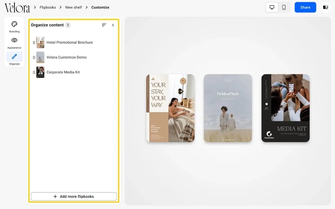Open the user account avatar menu
Screen dimensions: 335x209
click(x=325, y=7)
